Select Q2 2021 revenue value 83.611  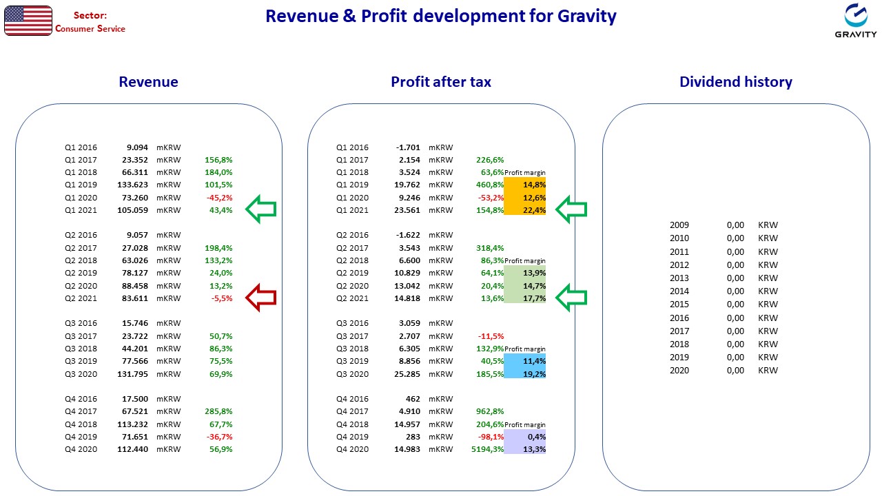[x=135, y=298]
